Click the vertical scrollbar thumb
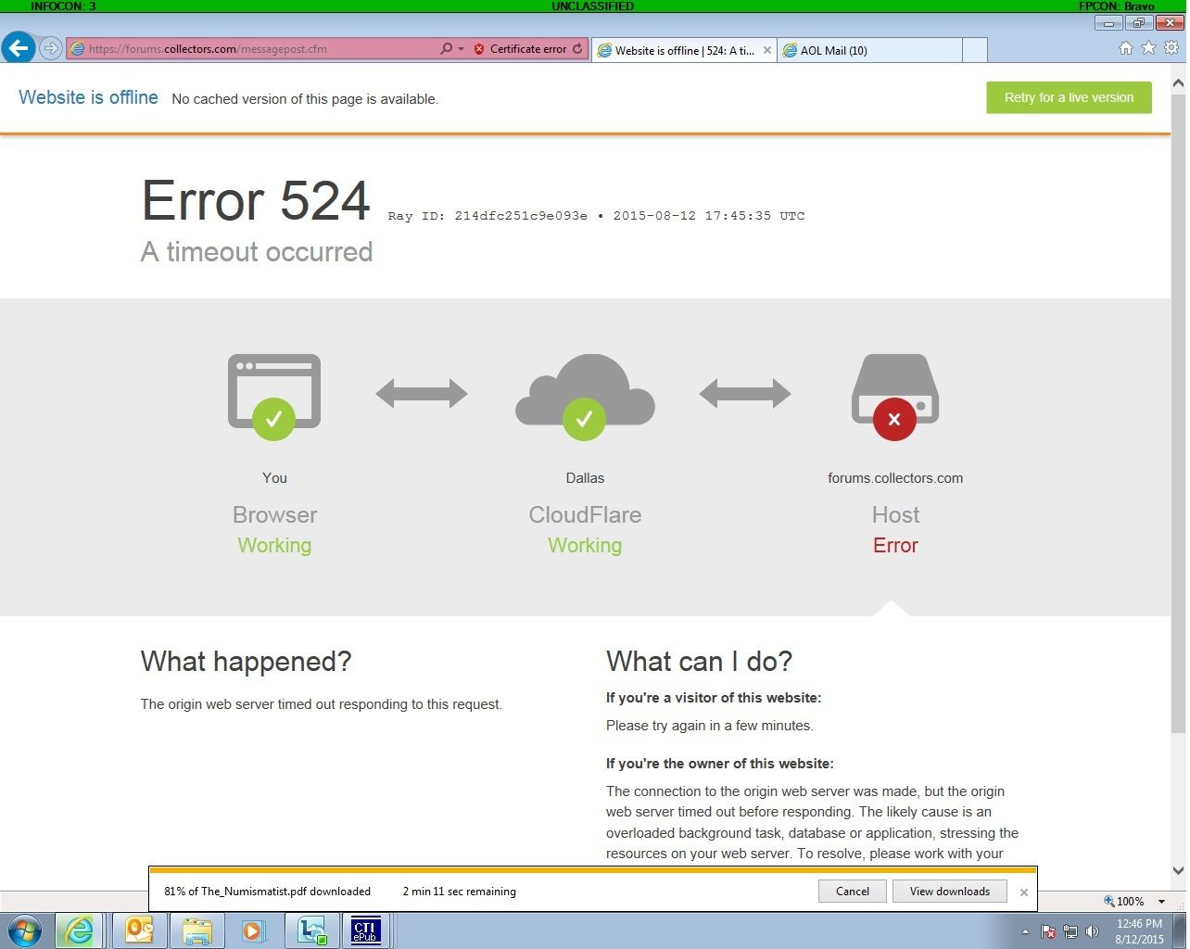The width and height of the screenshot is (1190, 949). (1179, 411)
